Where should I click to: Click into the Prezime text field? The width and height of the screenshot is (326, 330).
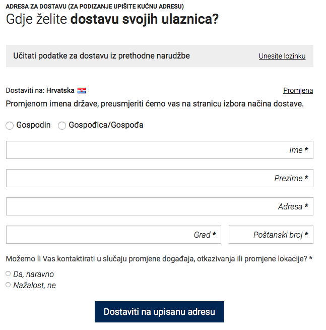coord(159,178)
